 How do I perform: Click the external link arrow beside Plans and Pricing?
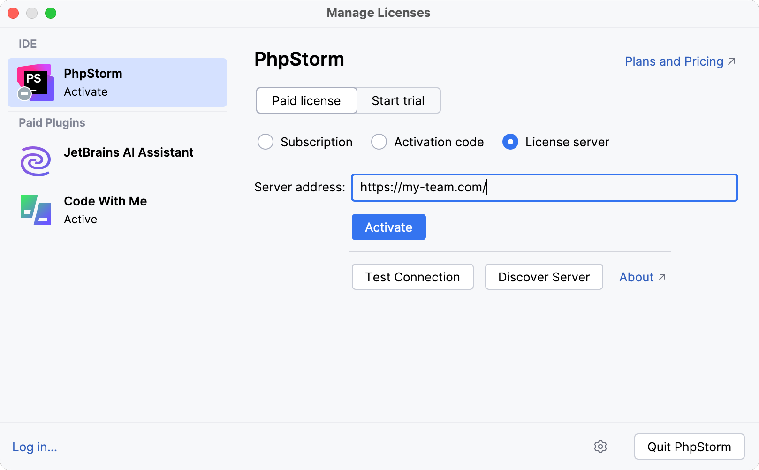click(732, 61)
